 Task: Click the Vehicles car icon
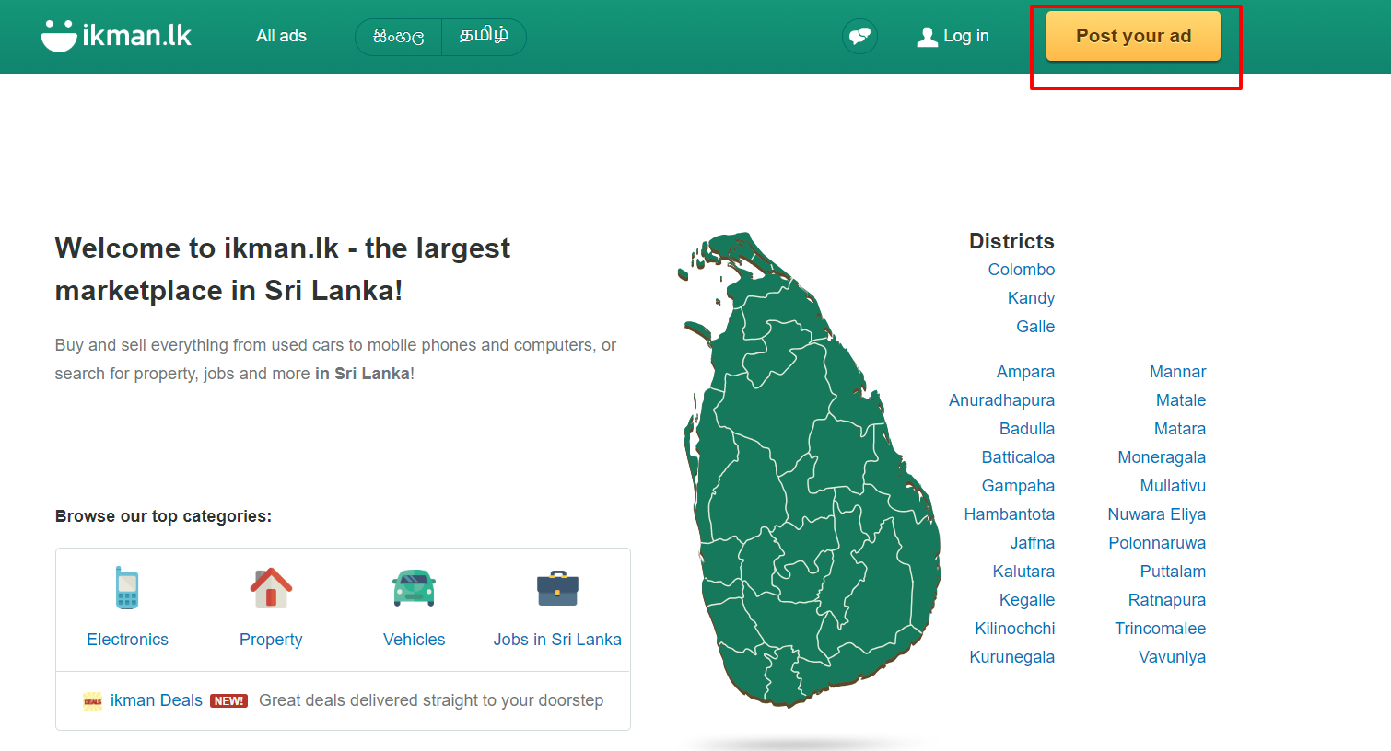(x=414, y=588)
